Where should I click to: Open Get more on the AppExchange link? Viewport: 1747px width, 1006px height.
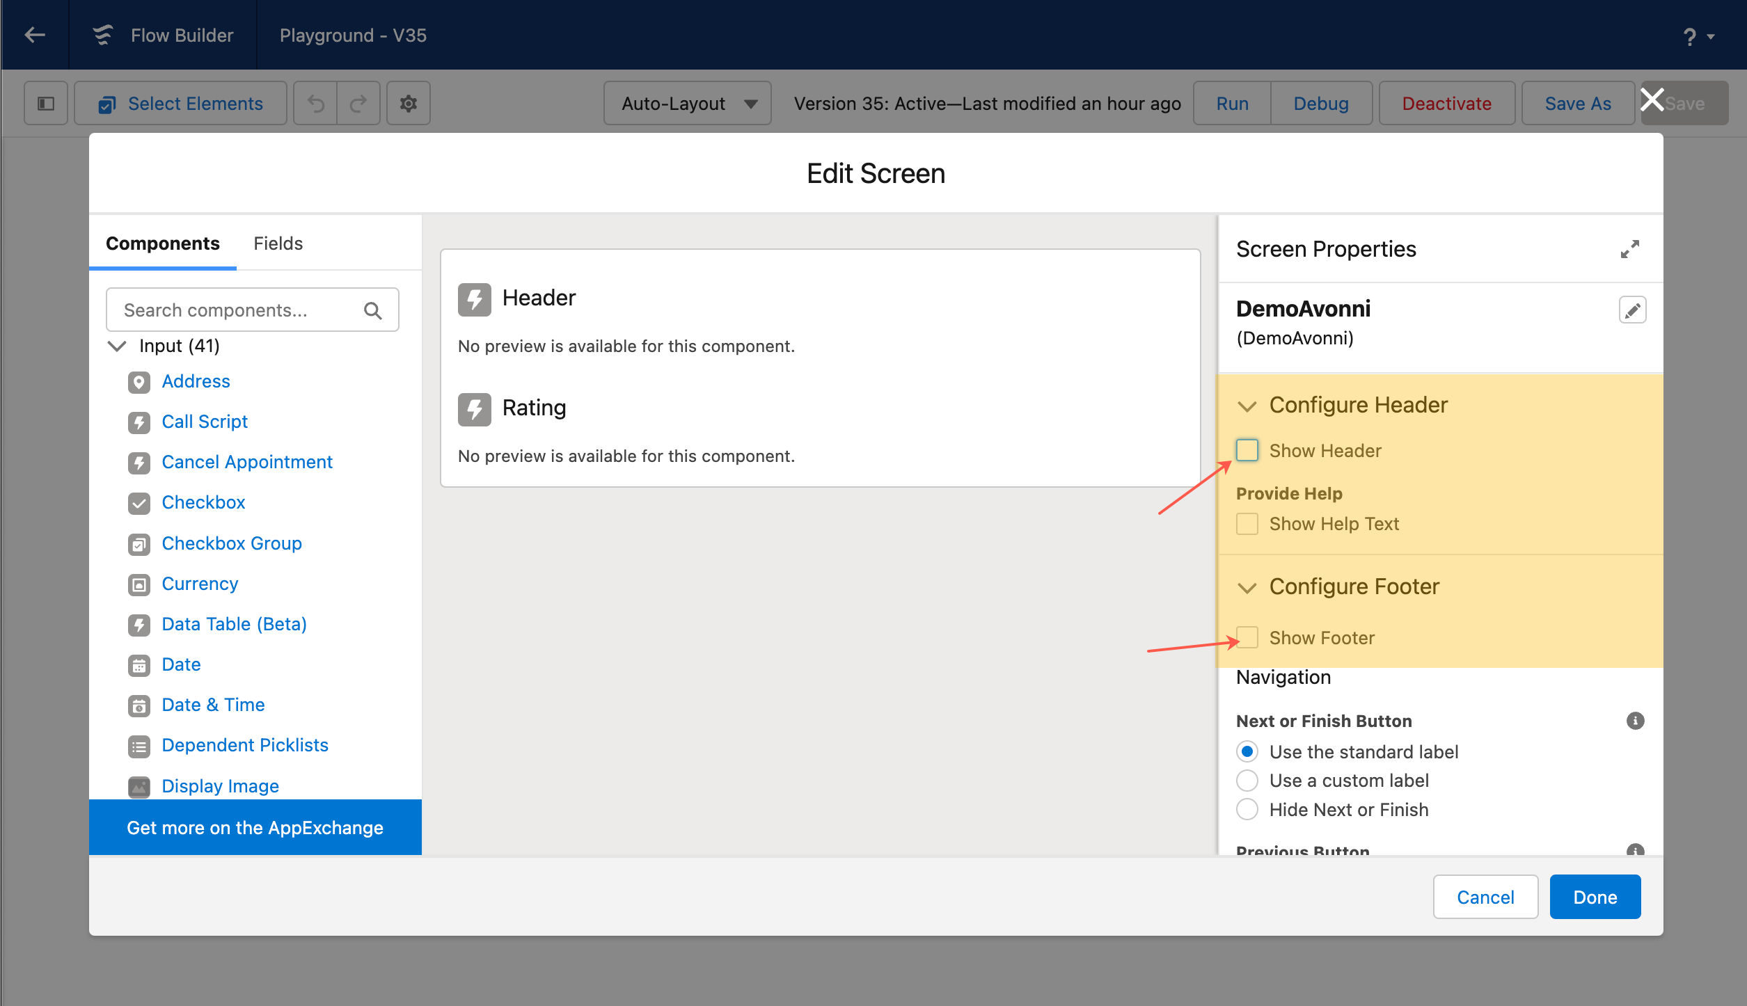coord(255,828)
